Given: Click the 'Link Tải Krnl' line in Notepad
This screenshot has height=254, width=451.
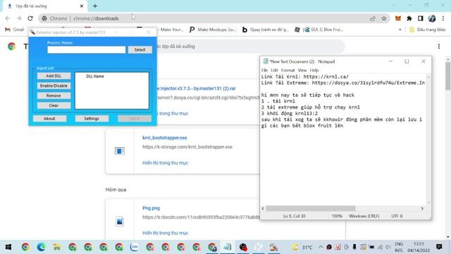Looking at the screenshot, I should click(305, 77).
